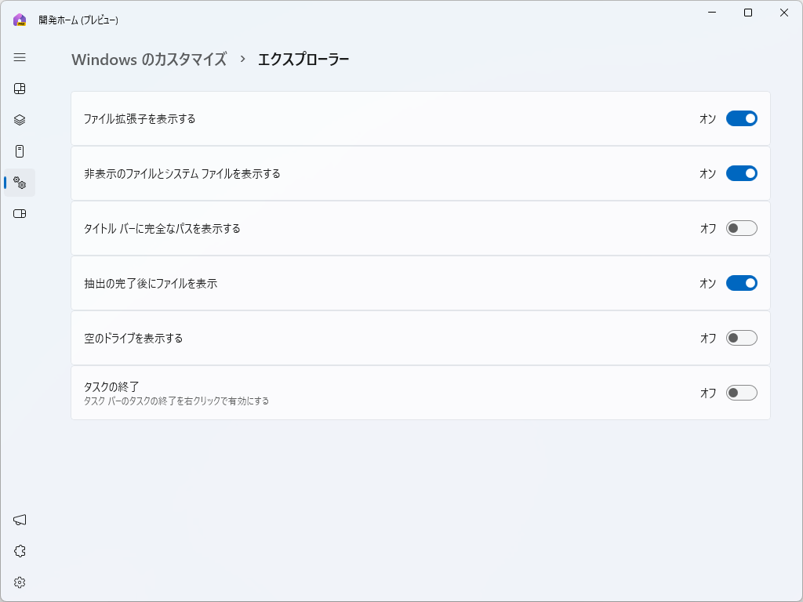Select the Windows customization gears icon
The width and height of the screenshot is (803, 602).
pos(20,182)
